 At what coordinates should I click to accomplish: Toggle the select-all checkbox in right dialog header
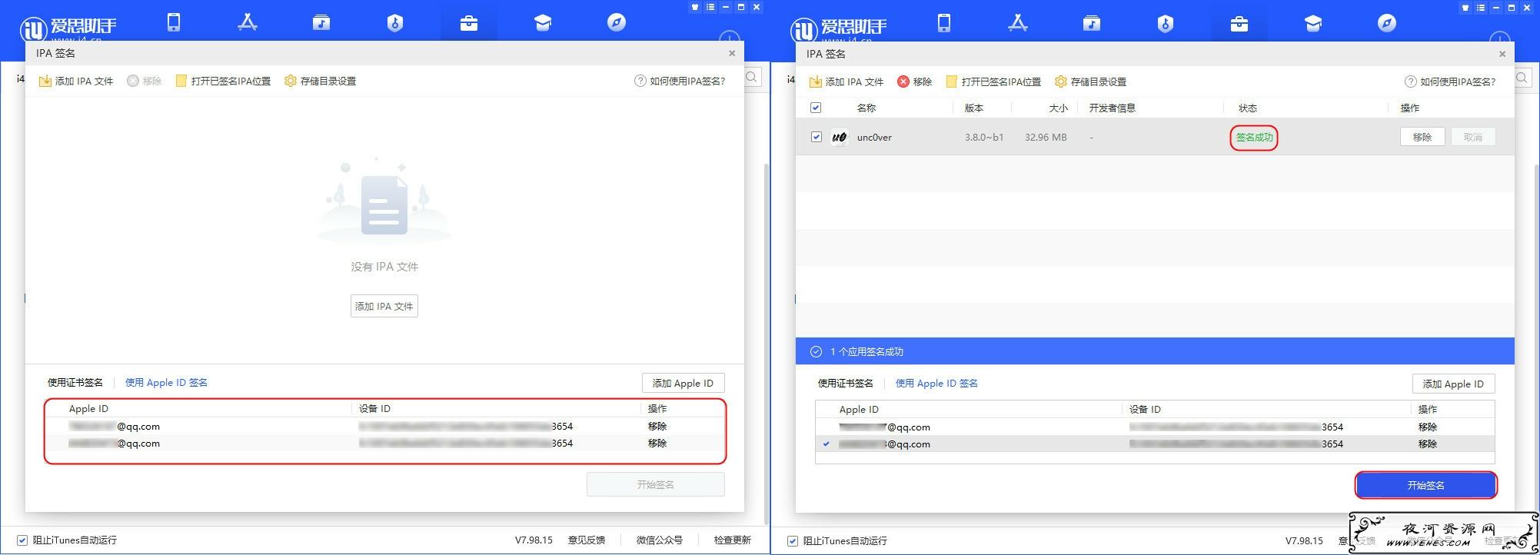pyautogui.click(x=816, y=108)
